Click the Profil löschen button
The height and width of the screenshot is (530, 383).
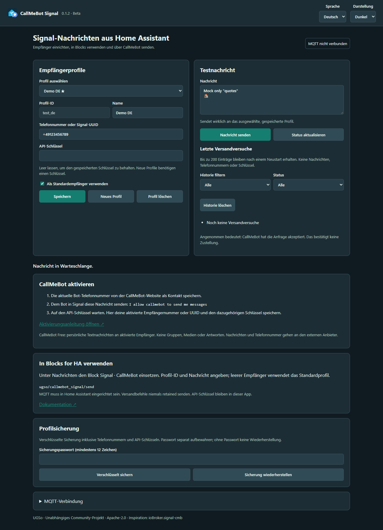pos(160,196)
